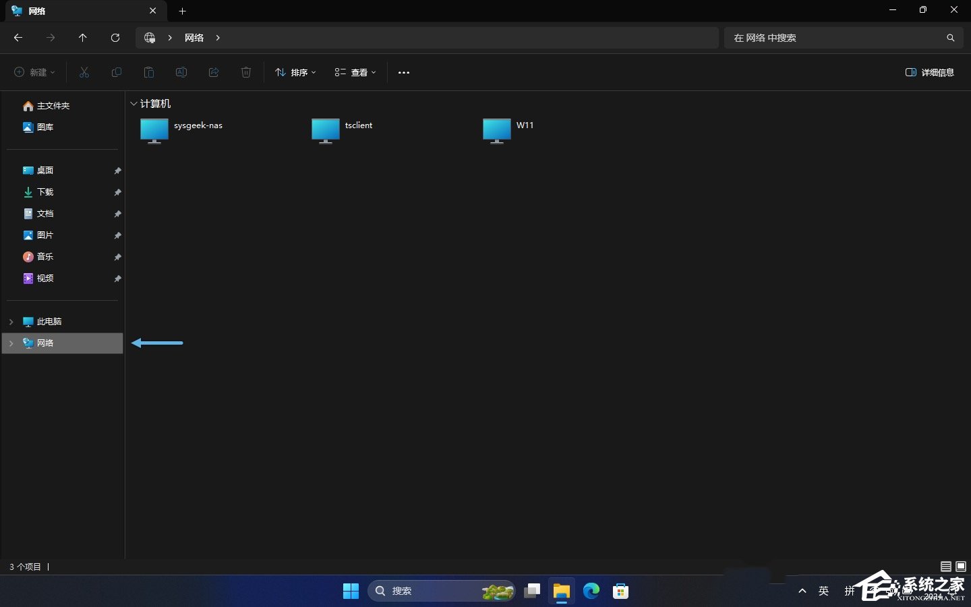Click the refresh icon in the address bar
Image resolution: width=971 pixels, height=607 pixels.
coord(115,38)
